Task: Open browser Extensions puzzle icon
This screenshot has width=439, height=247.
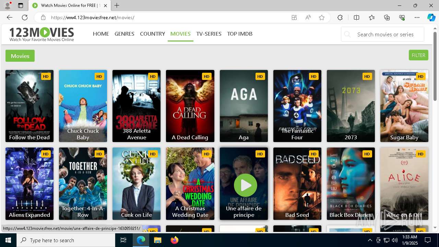Action: tap(340, 17)
